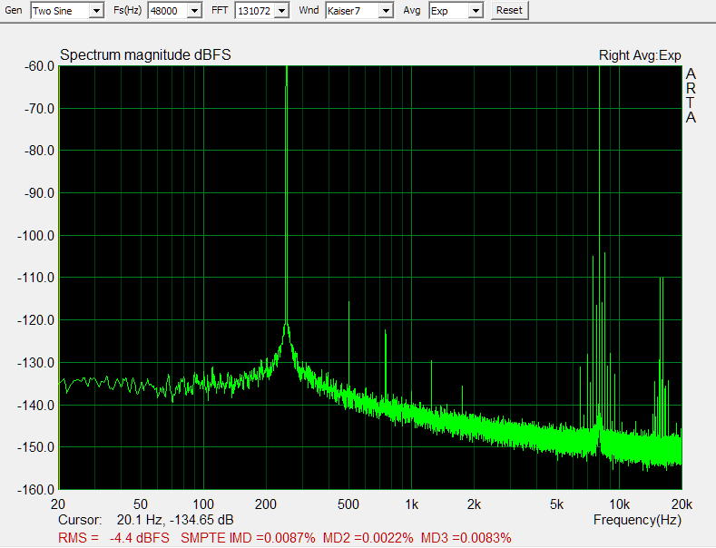
Task: Click the -160.0 y-axis label
Action: coord(35,490)
